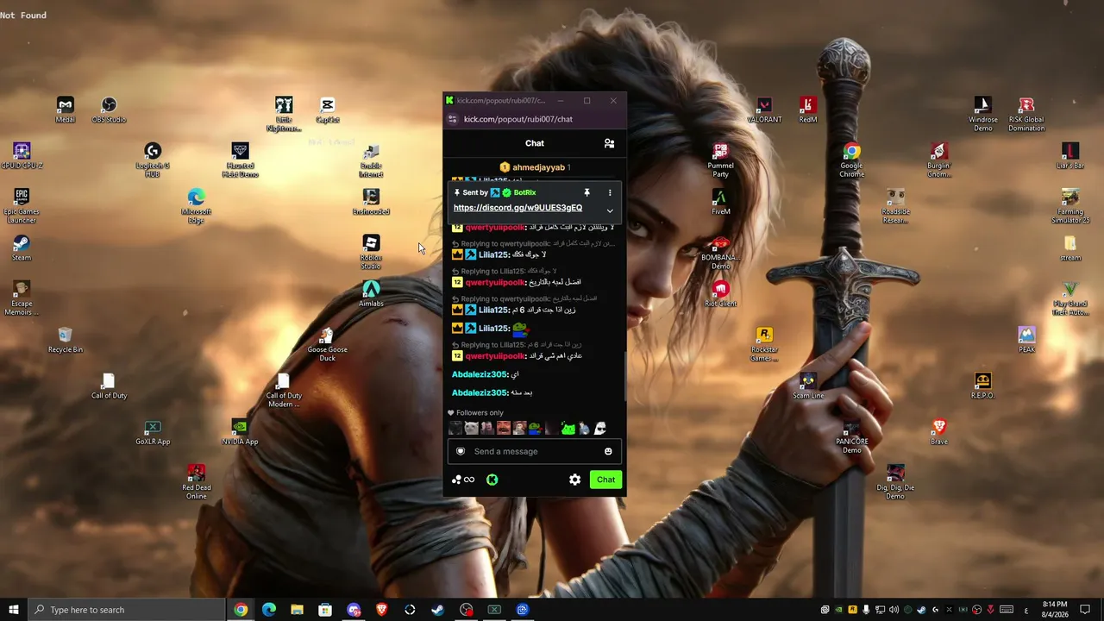Select the stream folder on desktop

1069,248
